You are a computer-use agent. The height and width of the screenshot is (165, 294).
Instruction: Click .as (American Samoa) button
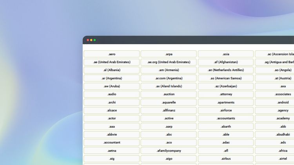pos(226,78)
